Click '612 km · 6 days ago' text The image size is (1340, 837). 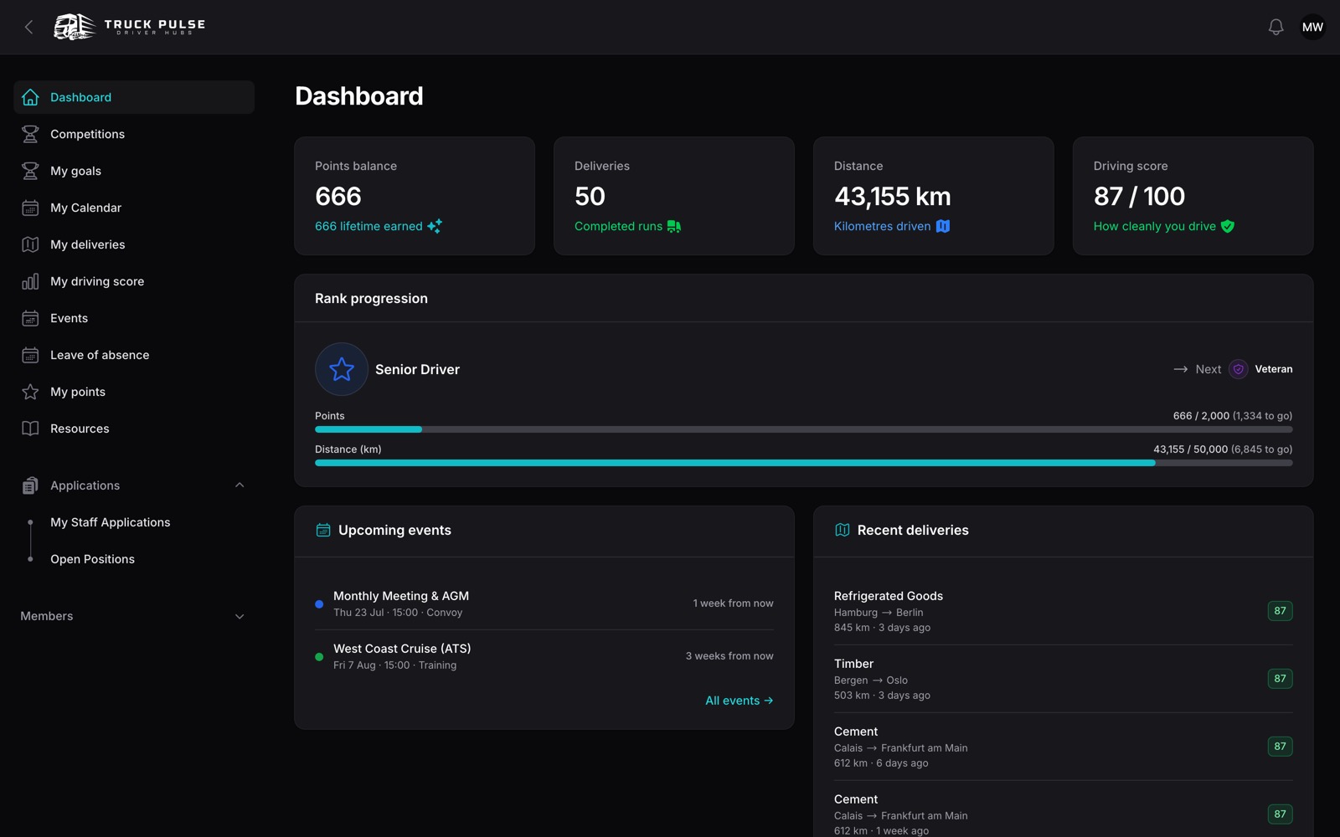pos(881,763)
